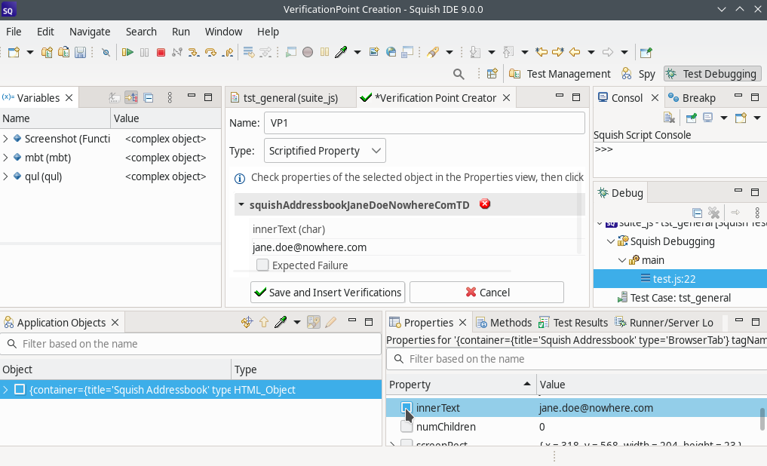Viewport: 767px width, 466px height.
Task: Click the VP1 Name input field
Action: point(424,123)
